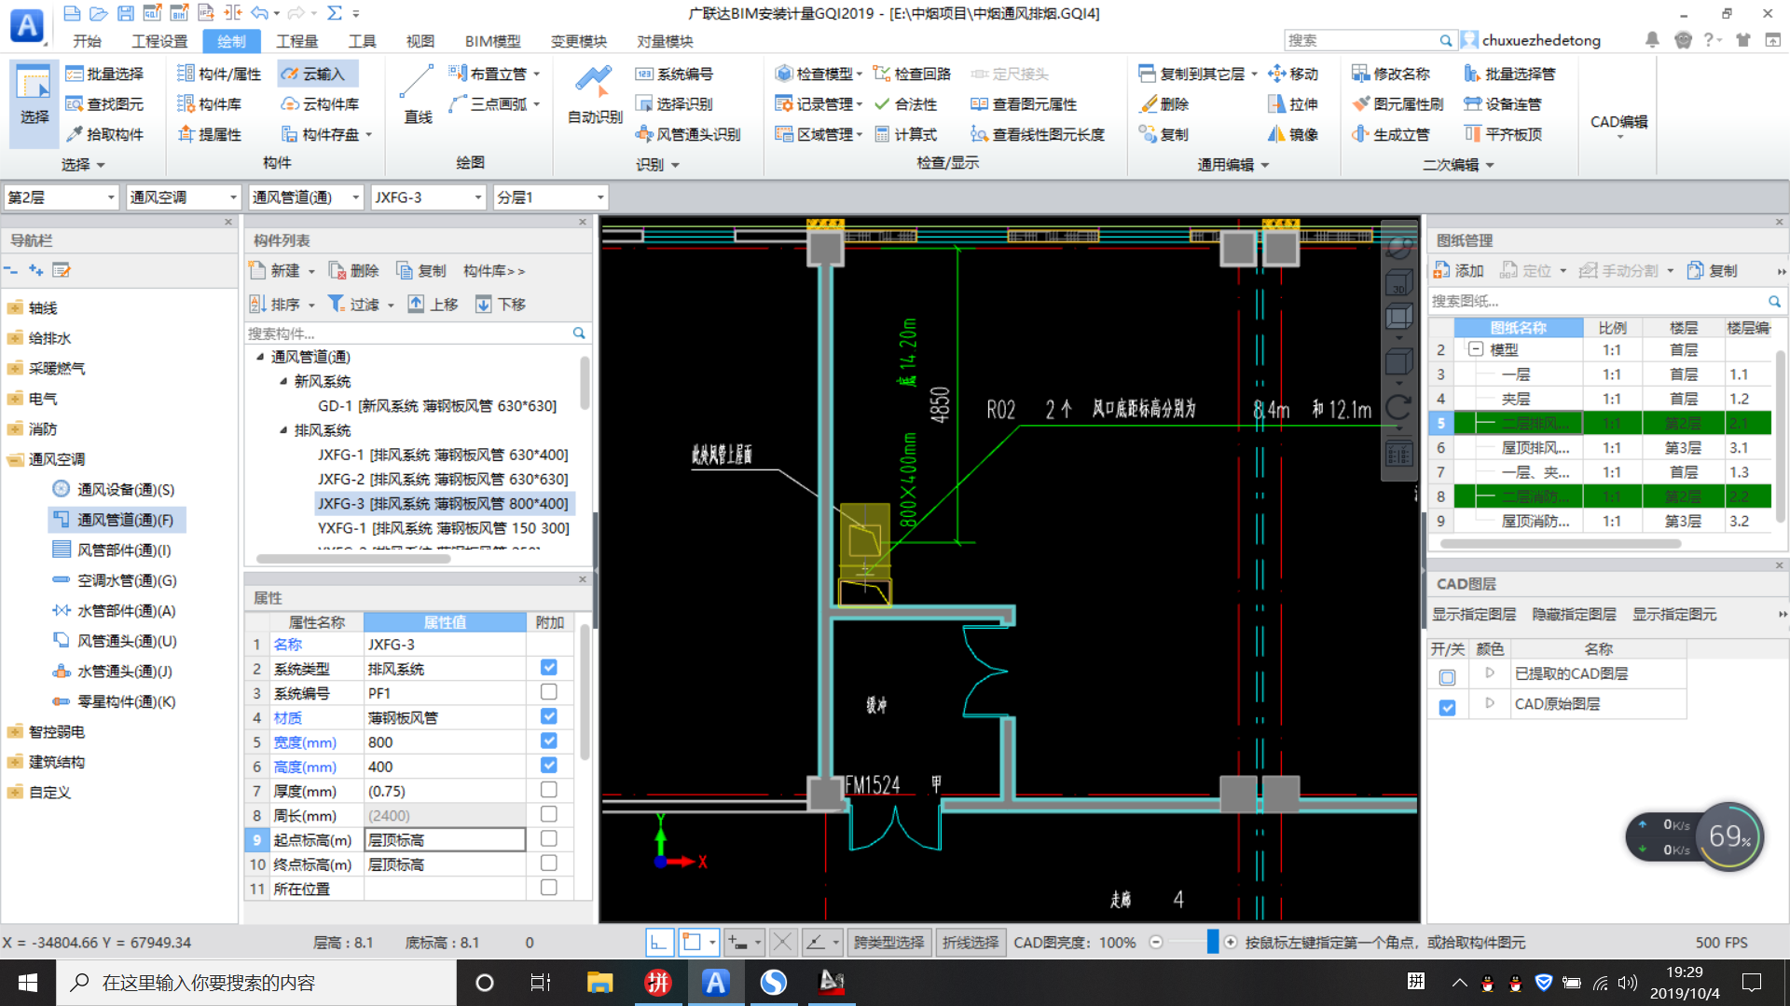Screen dimensions: 1790x1006
Task: Toggle 高度(mm) 附加 checkbox
Action: (549, 765)
